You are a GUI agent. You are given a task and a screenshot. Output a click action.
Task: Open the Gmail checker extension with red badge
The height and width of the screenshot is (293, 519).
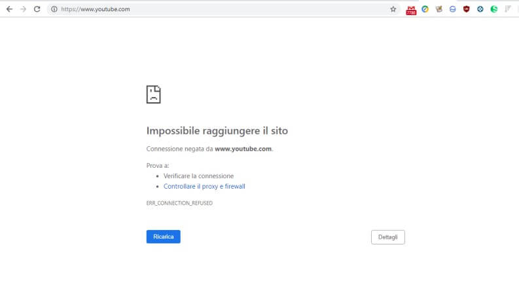pyautogui.click(x=411, y=10)
